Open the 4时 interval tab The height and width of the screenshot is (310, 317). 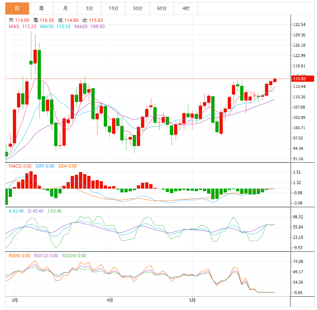point(186,8)
